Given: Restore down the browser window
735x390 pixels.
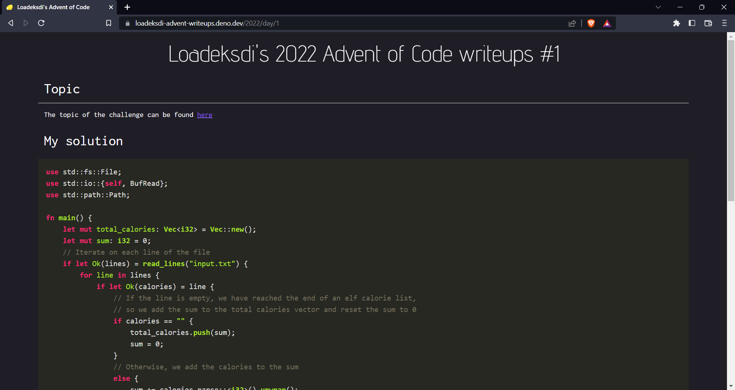Looking at the screenshot, I should [x=702, y=7].
